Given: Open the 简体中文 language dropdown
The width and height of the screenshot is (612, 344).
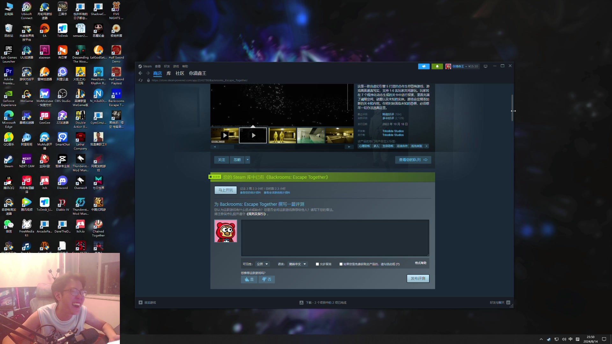Looking at the screenshot, I should point(297,264).
